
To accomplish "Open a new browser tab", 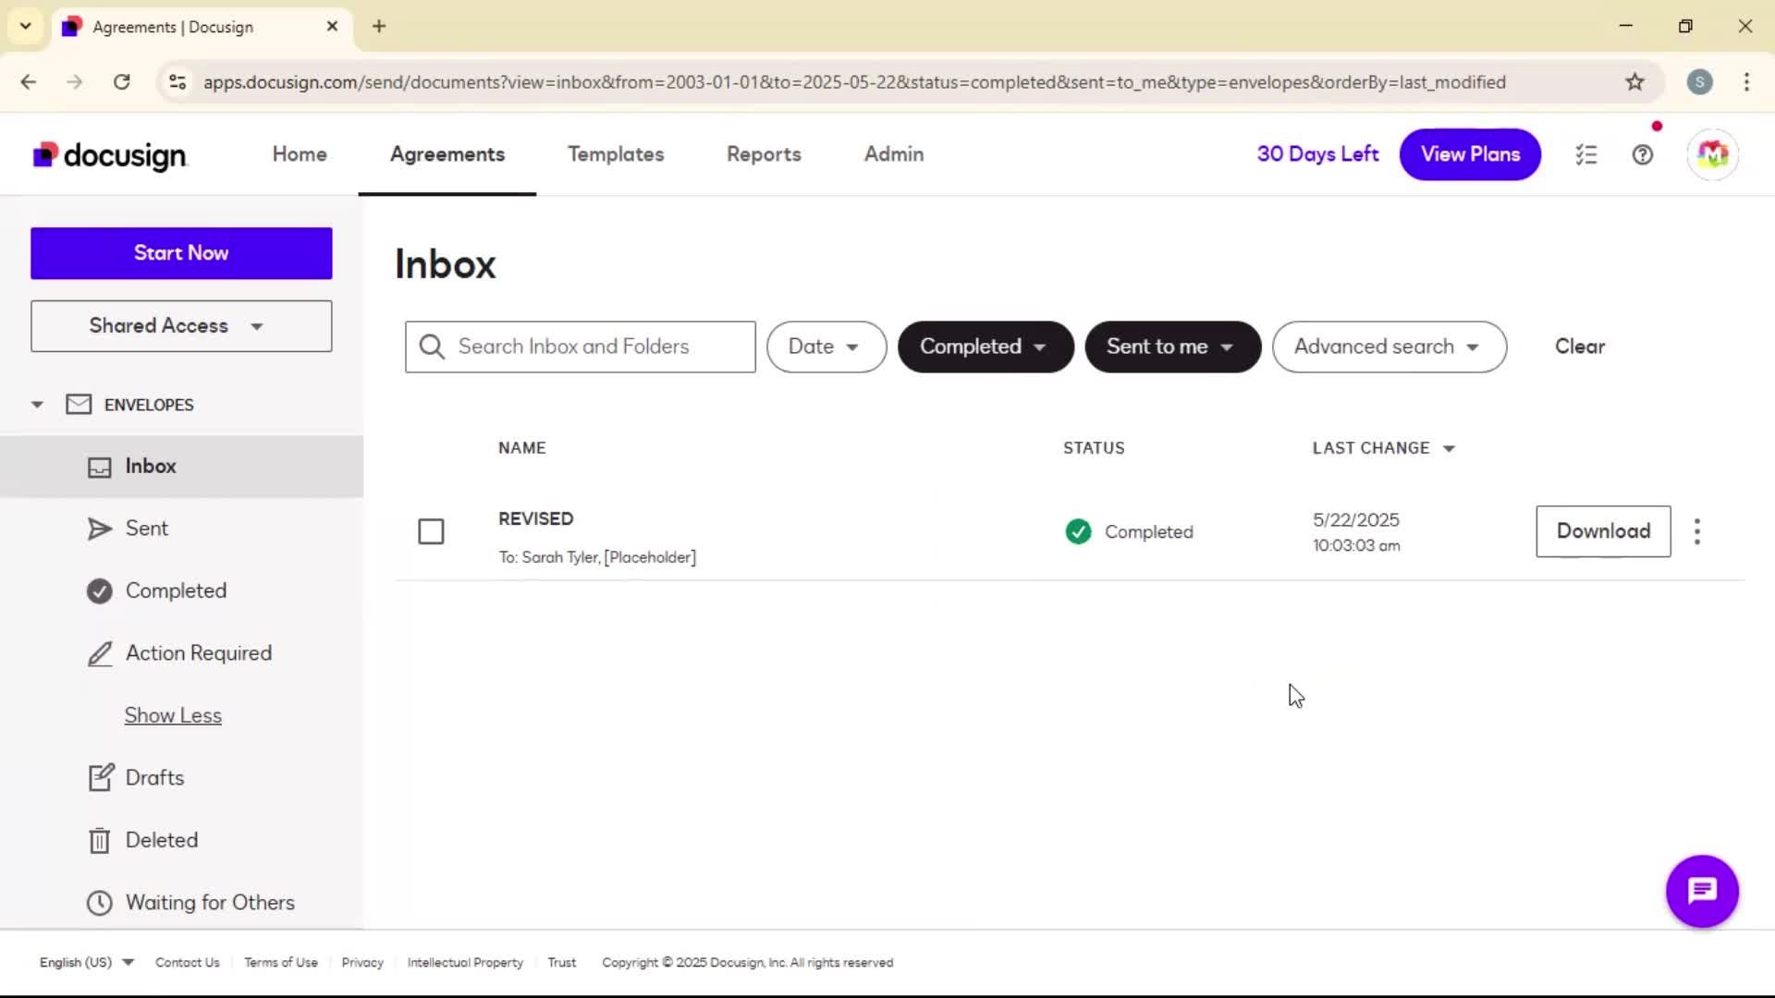I will (379, 26).
